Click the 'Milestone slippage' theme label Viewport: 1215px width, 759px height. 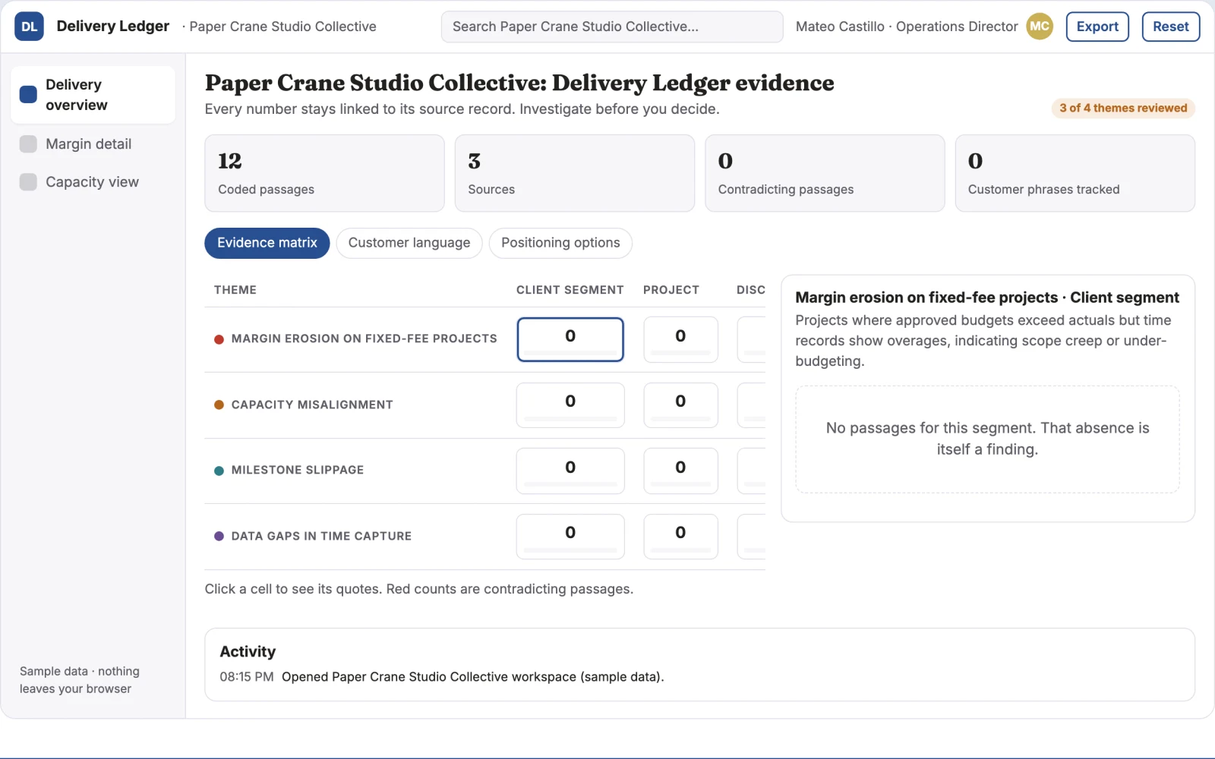point(298,471)
